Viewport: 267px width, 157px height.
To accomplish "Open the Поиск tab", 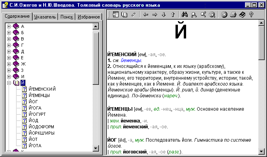I will click(x=67, y=17).
